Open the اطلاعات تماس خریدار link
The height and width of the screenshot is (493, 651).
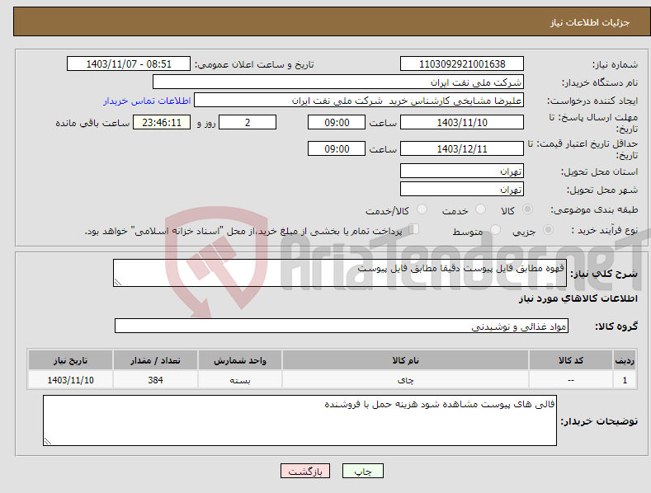pos(147,101)
